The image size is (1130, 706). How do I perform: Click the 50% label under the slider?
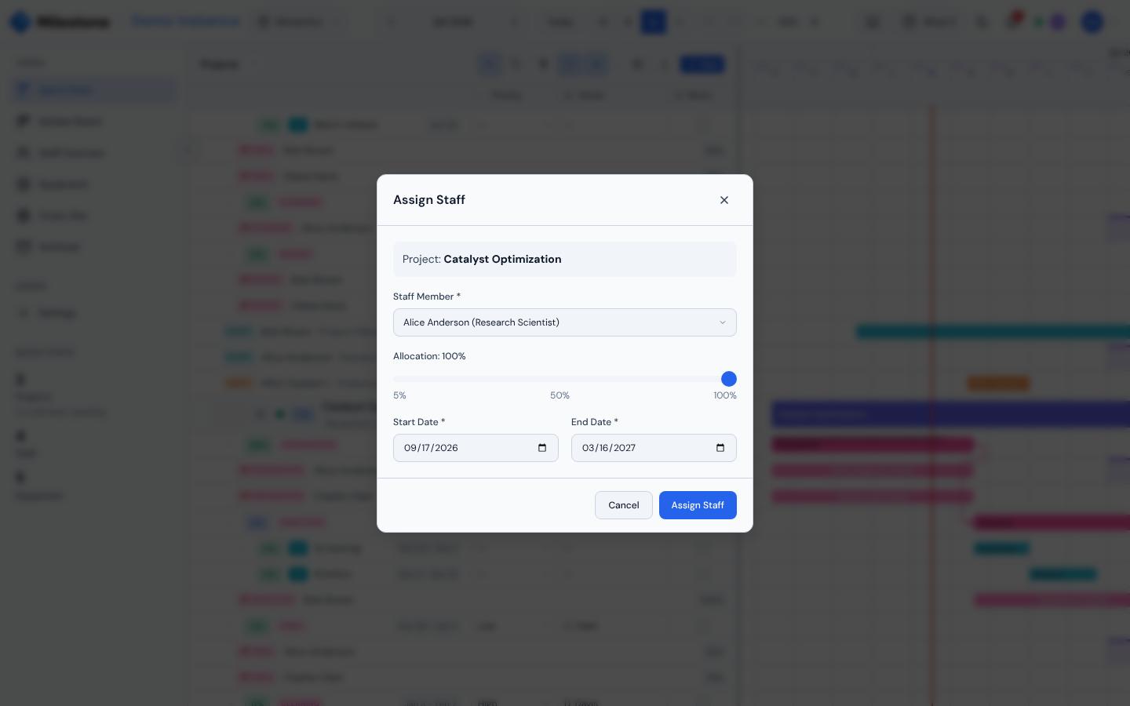coord(560,395)
